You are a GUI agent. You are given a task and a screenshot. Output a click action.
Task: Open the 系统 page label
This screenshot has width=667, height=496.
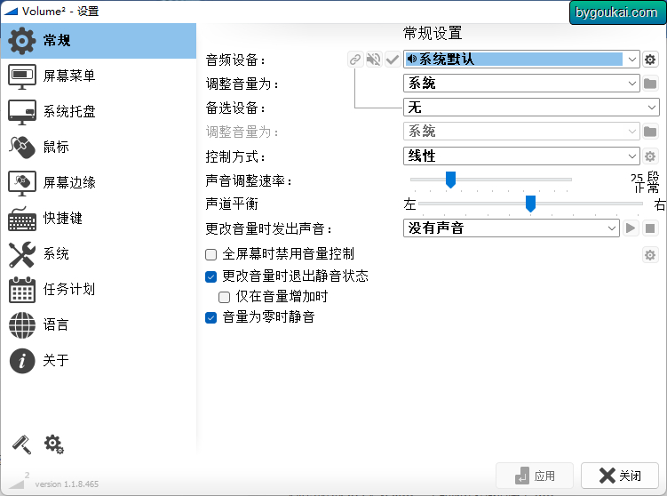point(56,254)
